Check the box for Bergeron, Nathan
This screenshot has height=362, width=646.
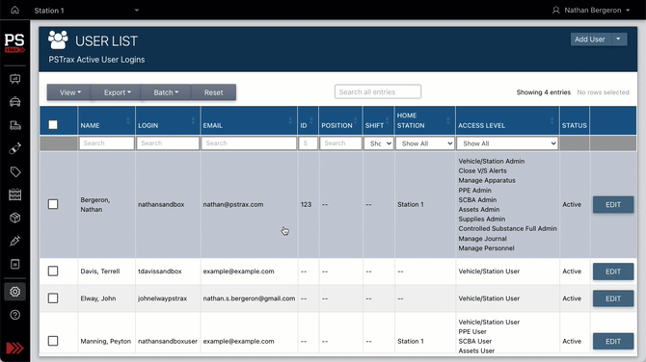(53, 204)
